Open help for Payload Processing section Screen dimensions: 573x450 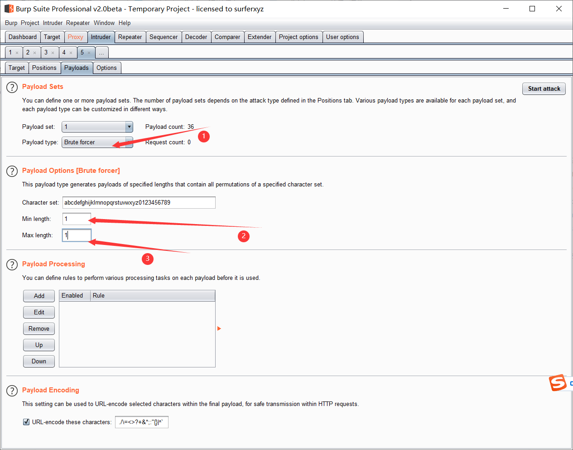pos(12,264)
